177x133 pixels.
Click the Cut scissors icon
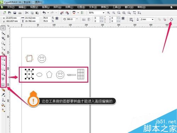(27, 13)
